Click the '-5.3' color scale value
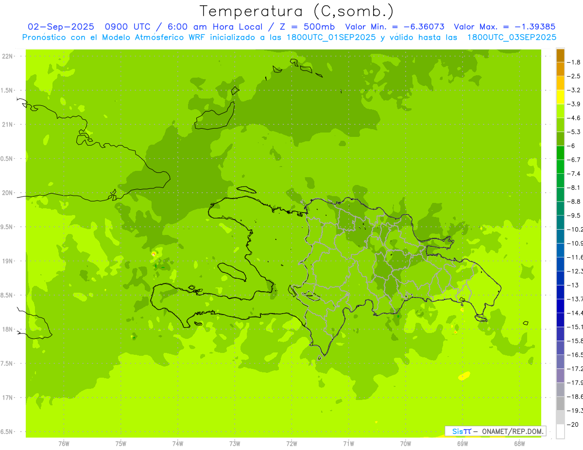Viewport: 583px width, 450px height. [574, 132]
